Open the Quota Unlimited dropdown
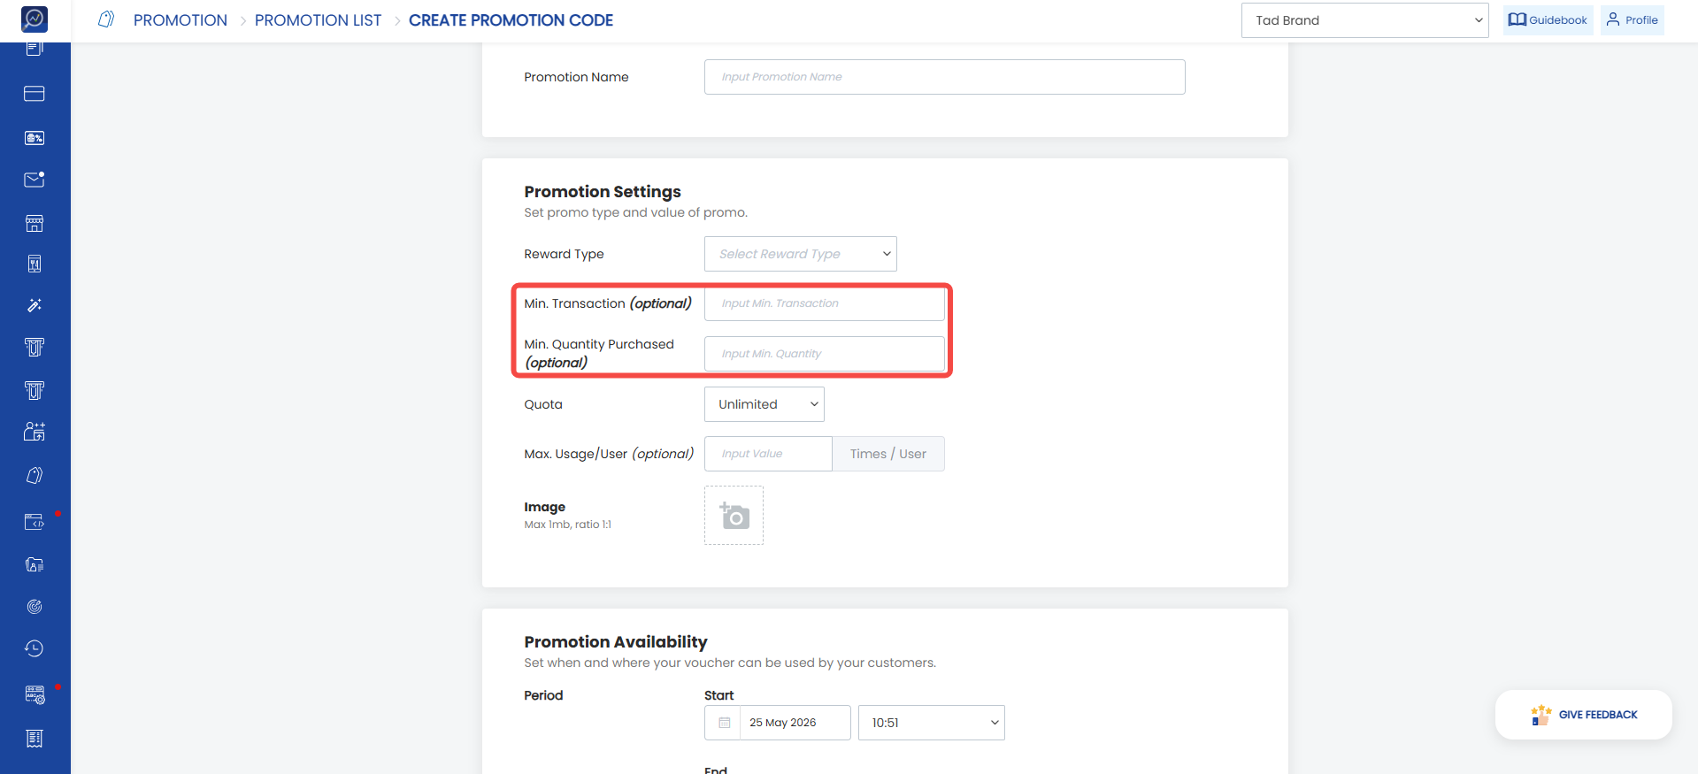 pos(764,404)
